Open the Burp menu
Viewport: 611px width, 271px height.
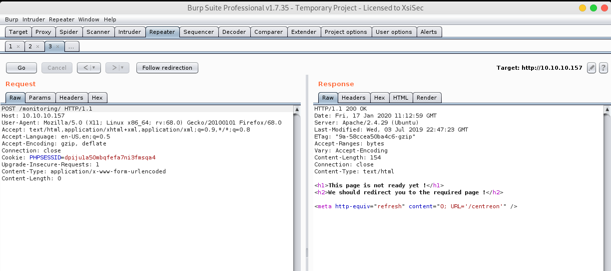click(x=11, y=19)
